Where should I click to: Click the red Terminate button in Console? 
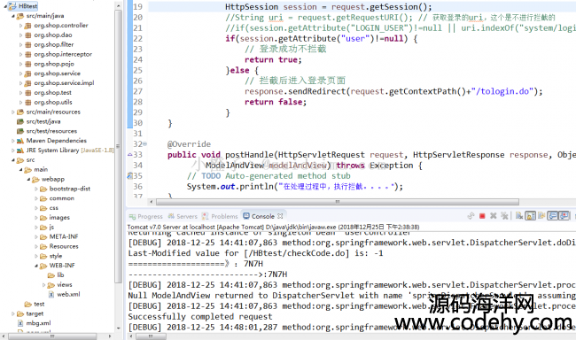(482, 216)
